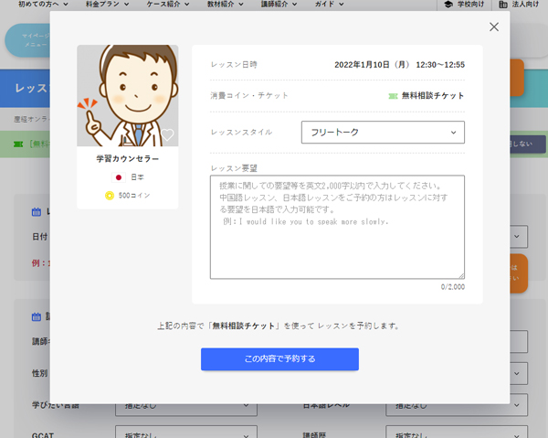Viewport: 548px width, 438px height.
Task: Click the 学校向け graduation cap icon
Action: tap(448, 5)
